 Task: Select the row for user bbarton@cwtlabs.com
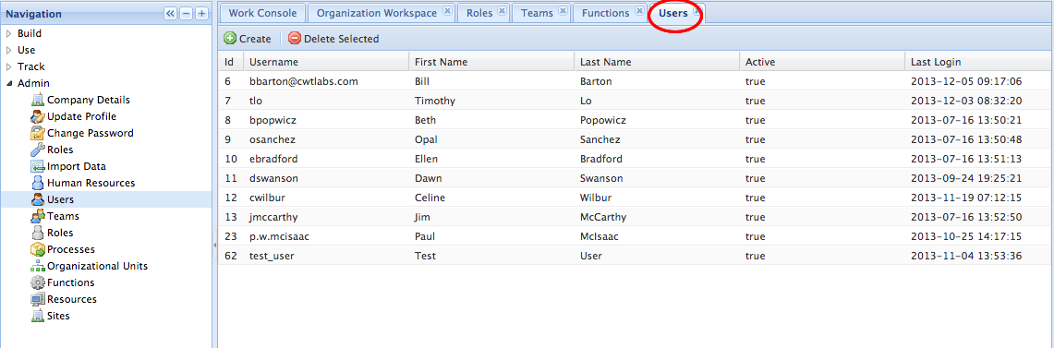636,81
